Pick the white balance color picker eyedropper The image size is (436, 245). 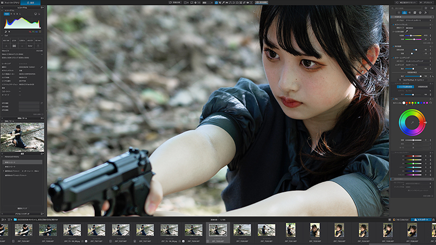point(407,32)
